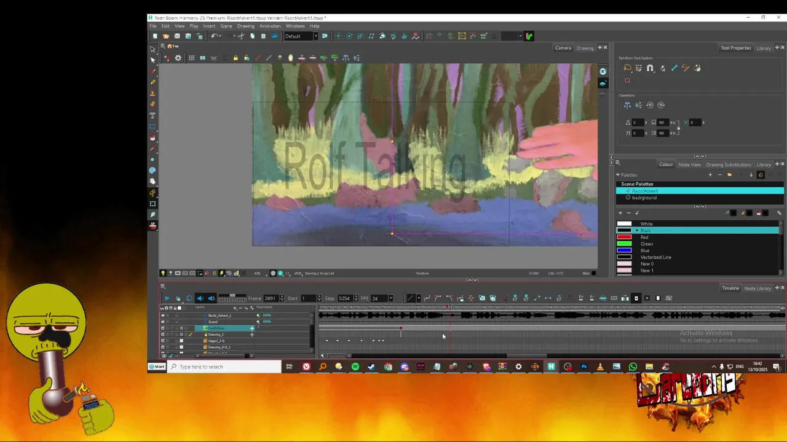Select the Rotate tool in advanced animation toolbar
787x442 pixels.
[349, 36]
